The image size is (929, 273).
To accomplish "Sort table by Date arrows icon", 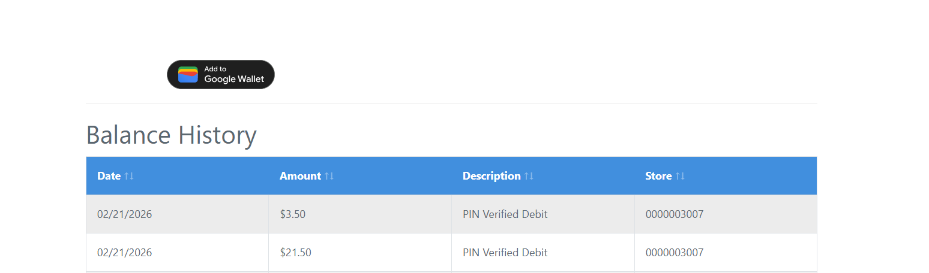I will (x=129, y=176).
